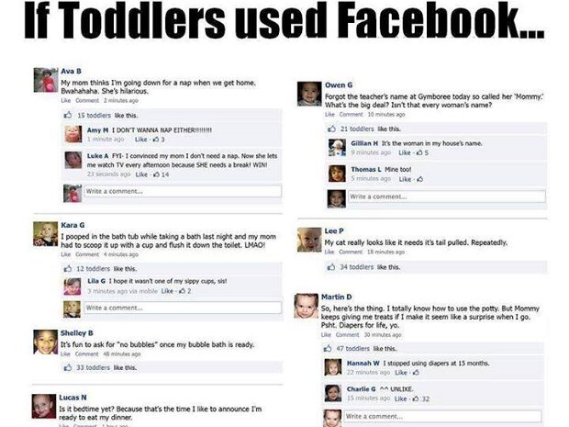This screenshot has height=427, width=569.
Task: Click thumbs-up icon beside '47 toddlers'
Action: coord(328,348)
